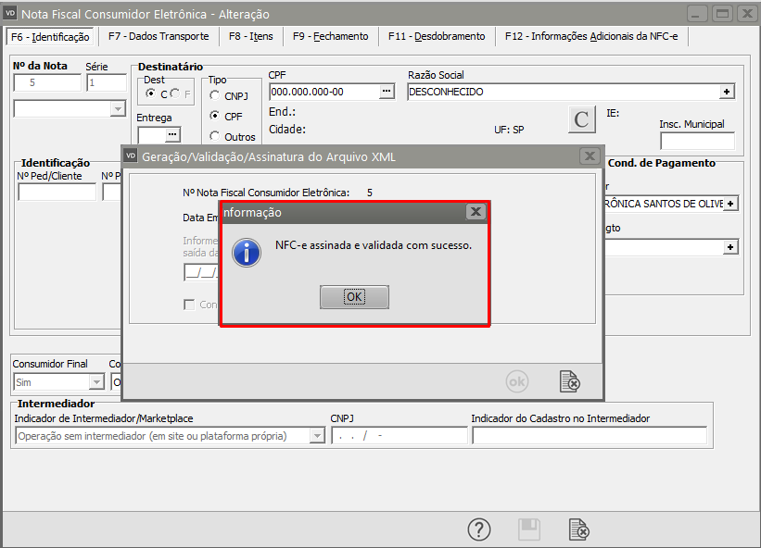The height and width of the screenshot is (548, 761).
Task: Select Dest option C radio button
Action: tap(150, 93)
